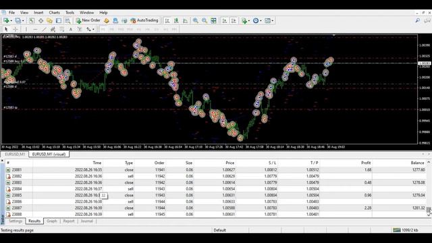The height and width of the screenshot is (243, 432).
Task: Switch to the tester Settings tab
Action: [16, 221]
